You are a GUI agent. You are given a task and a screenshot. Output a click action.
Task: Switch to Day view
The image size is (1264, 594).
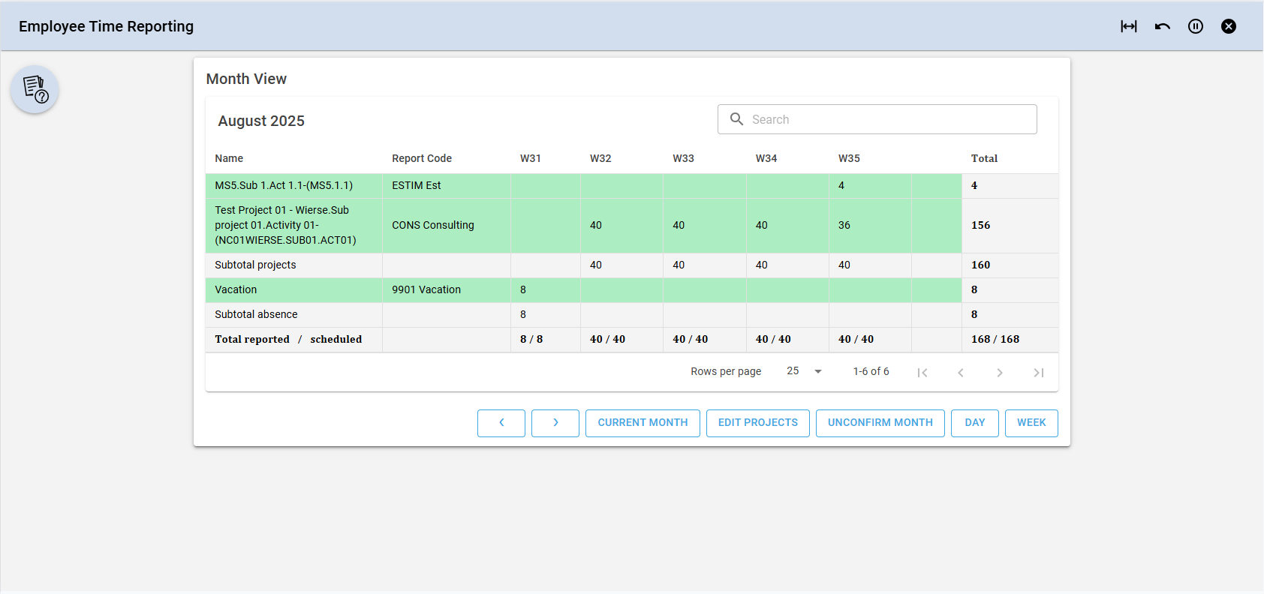point(974,423)
